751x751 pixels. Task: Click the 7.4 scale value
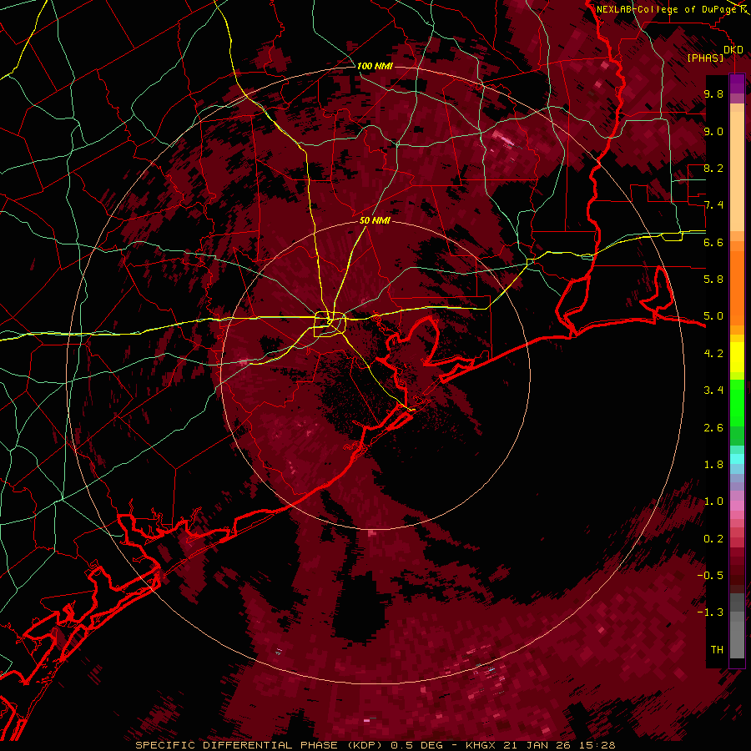point(713,205)
